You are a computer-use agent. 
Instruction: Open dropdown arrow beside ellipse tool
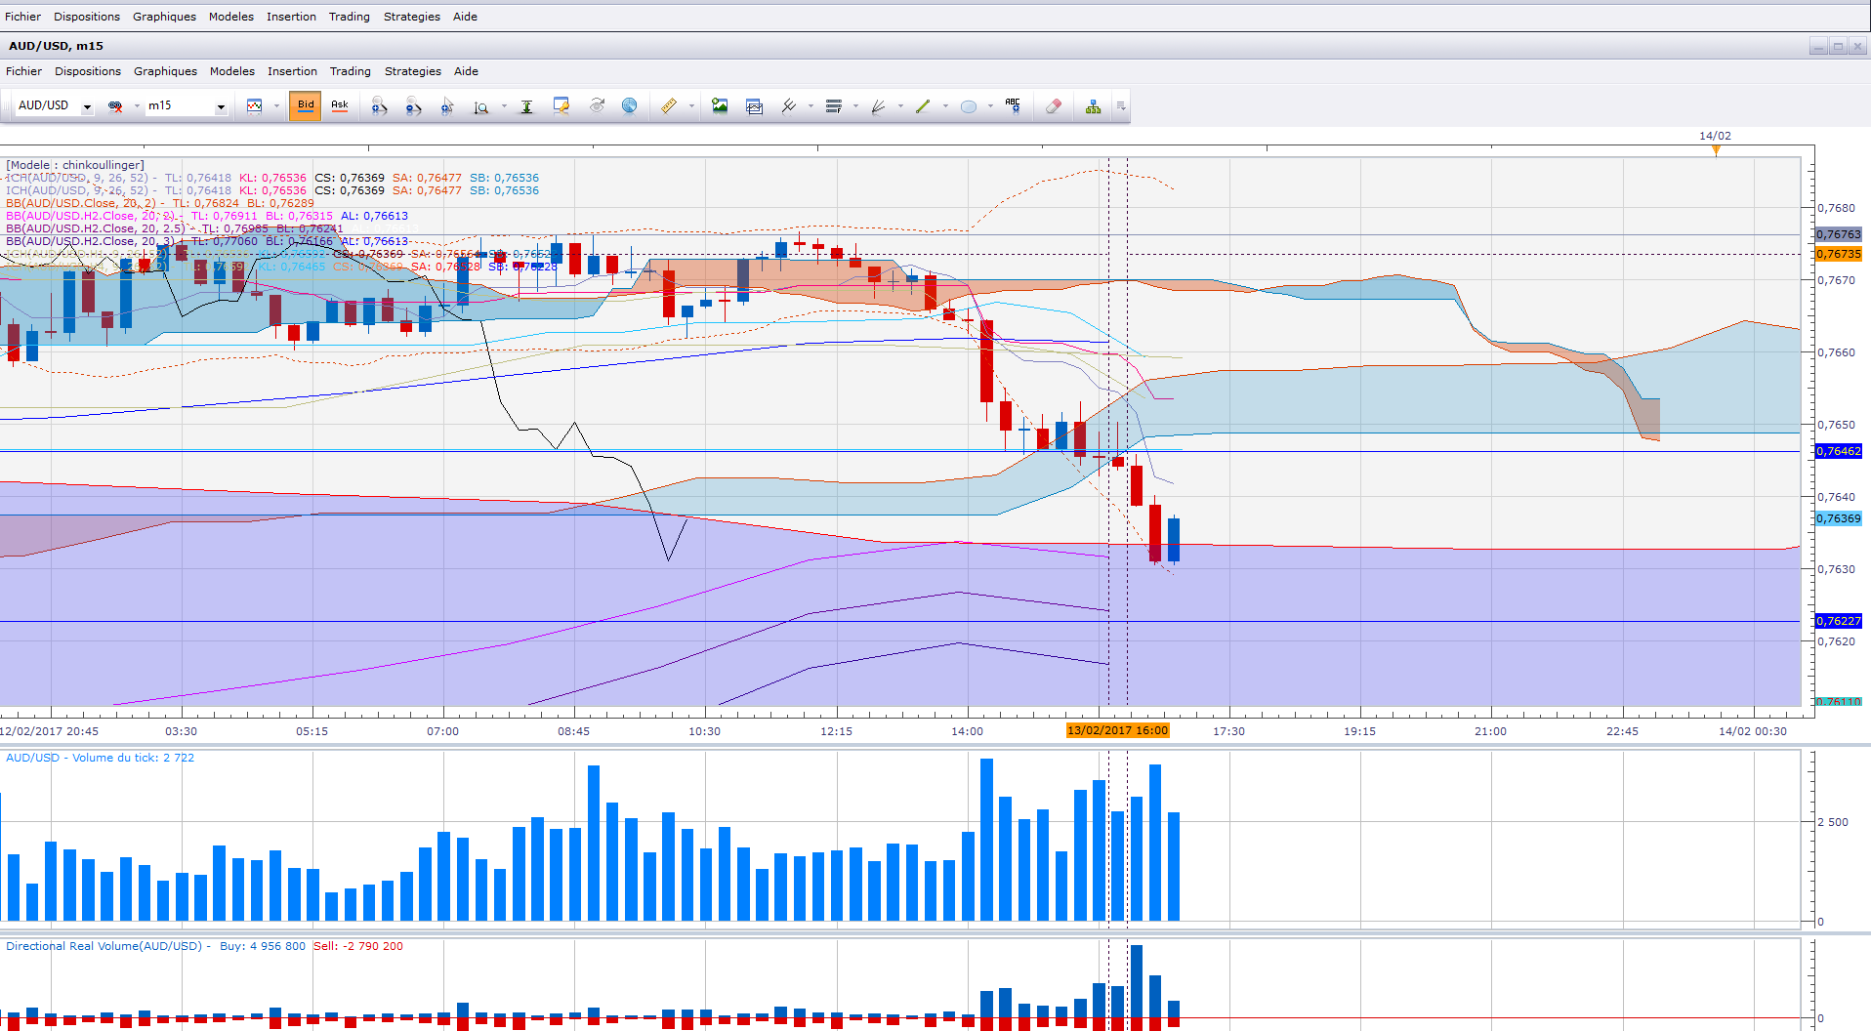[x=990, y=106]
